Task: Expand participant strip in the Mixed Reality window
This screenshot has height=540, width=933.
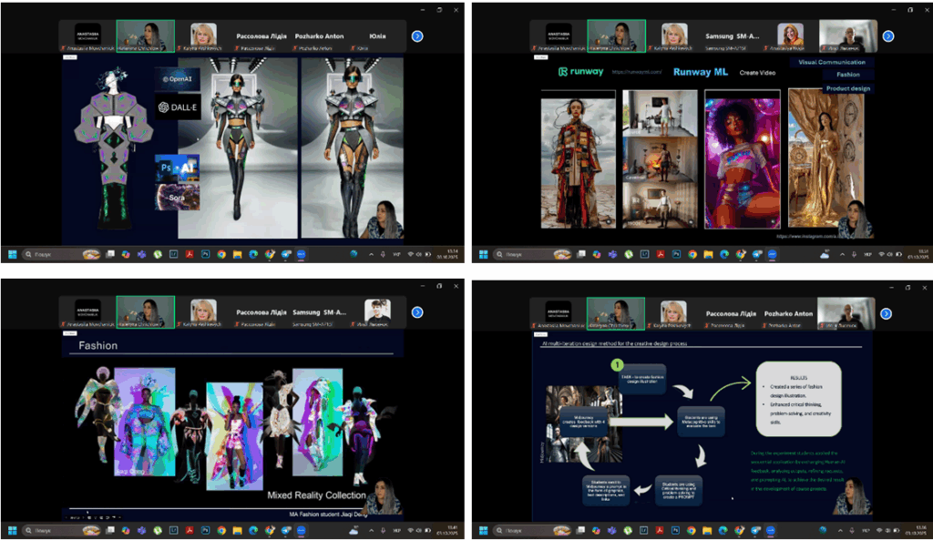Action: (x=416, y=312)
